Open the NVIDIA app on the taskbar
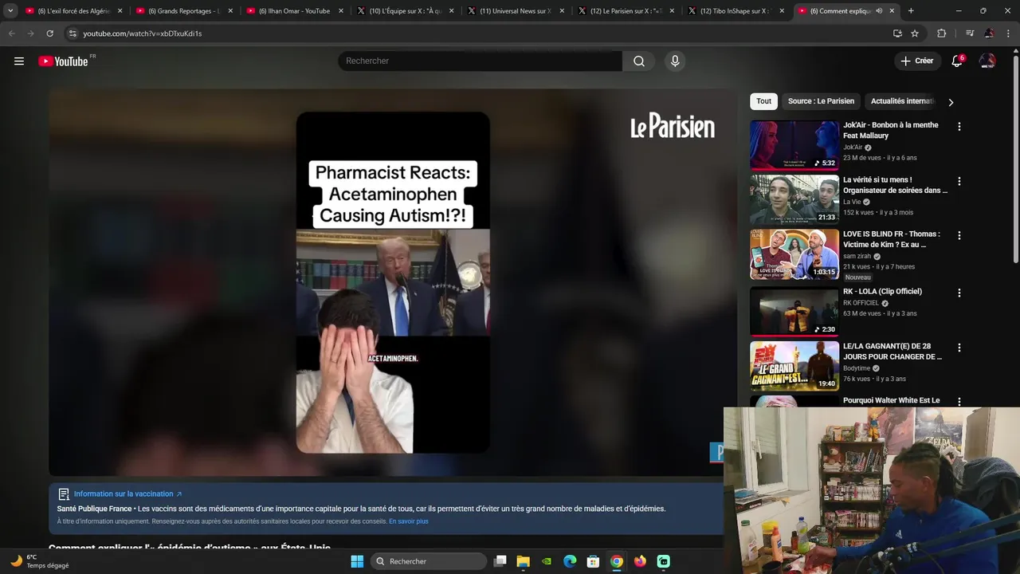Viewport: 1020px width, 574px height. click(x=546, y=561)
